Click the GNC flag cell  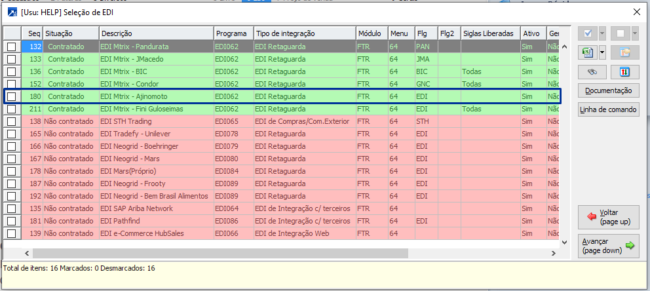coord(426,84)
